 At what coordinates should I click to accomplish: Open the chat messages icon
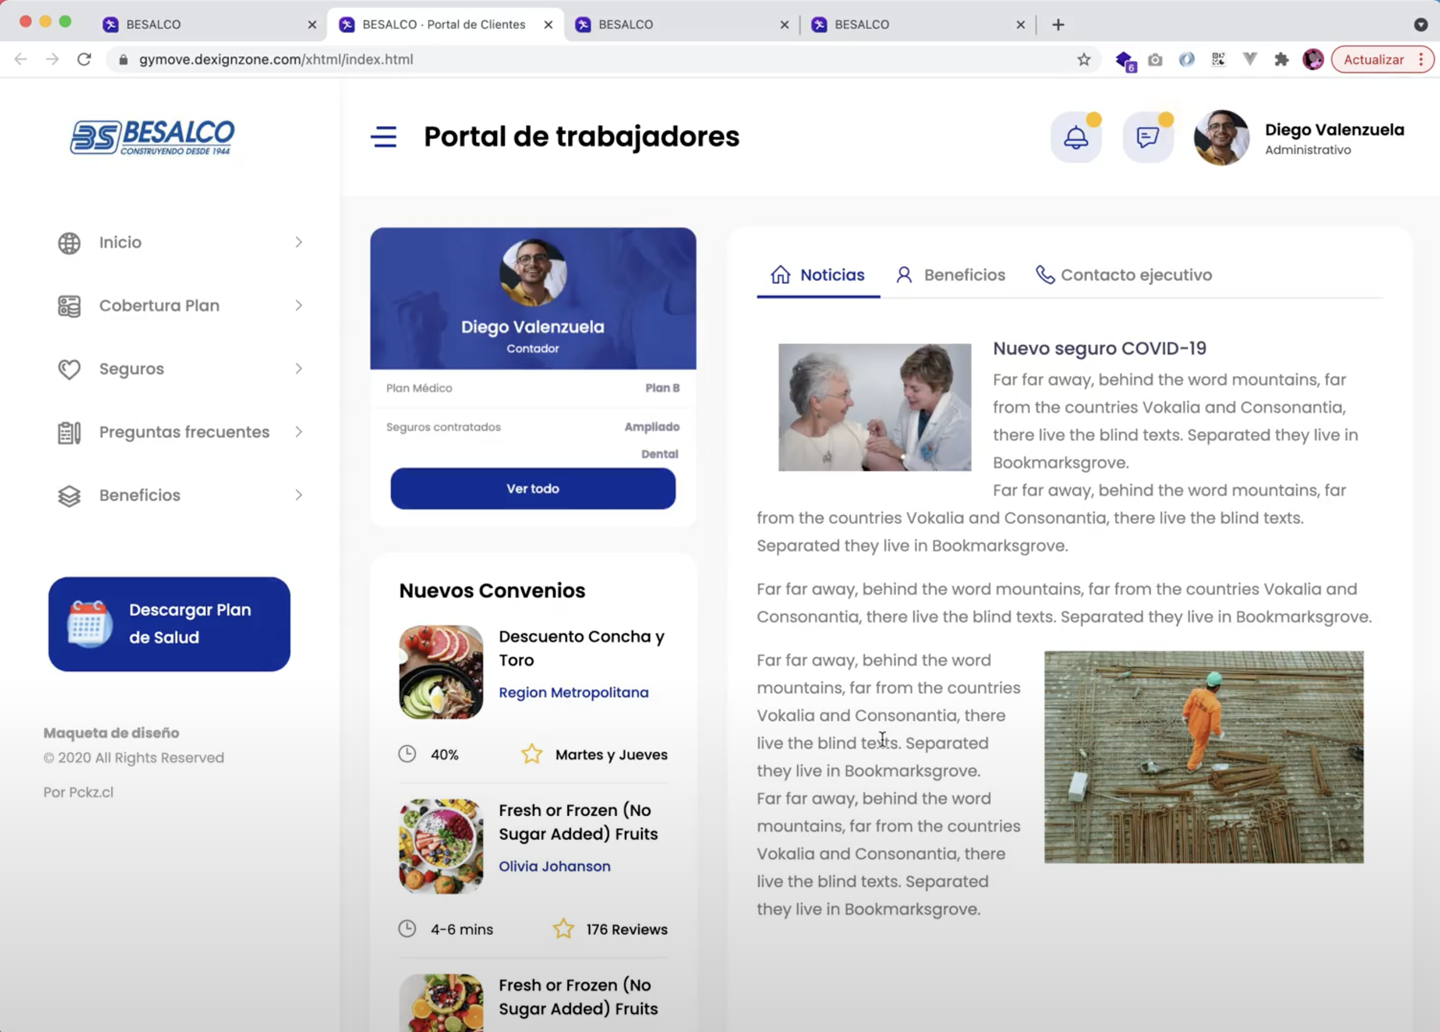click(1148, 137)
